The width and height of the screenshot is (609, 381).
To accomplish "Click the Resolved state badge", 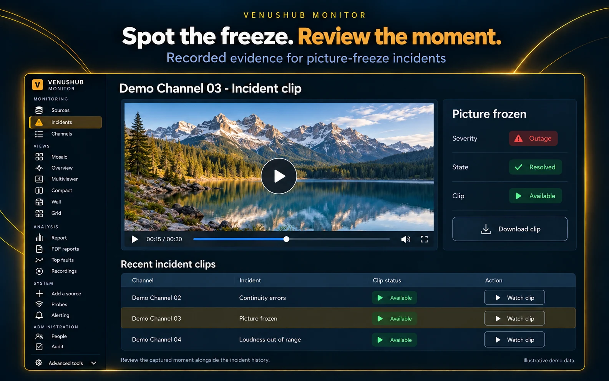I will [535, 167].
